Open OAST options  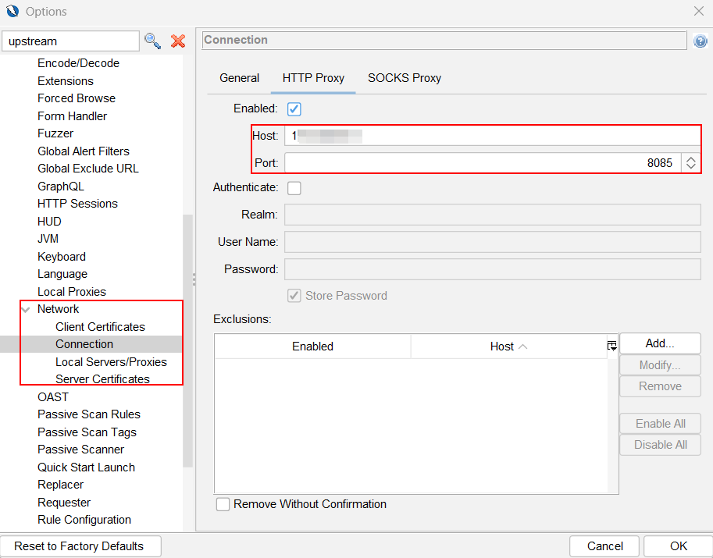click(x=53, y=397)
